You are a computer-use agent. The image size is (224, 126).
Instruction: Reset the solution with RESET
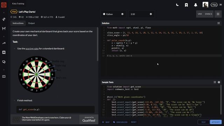(134, 122)
